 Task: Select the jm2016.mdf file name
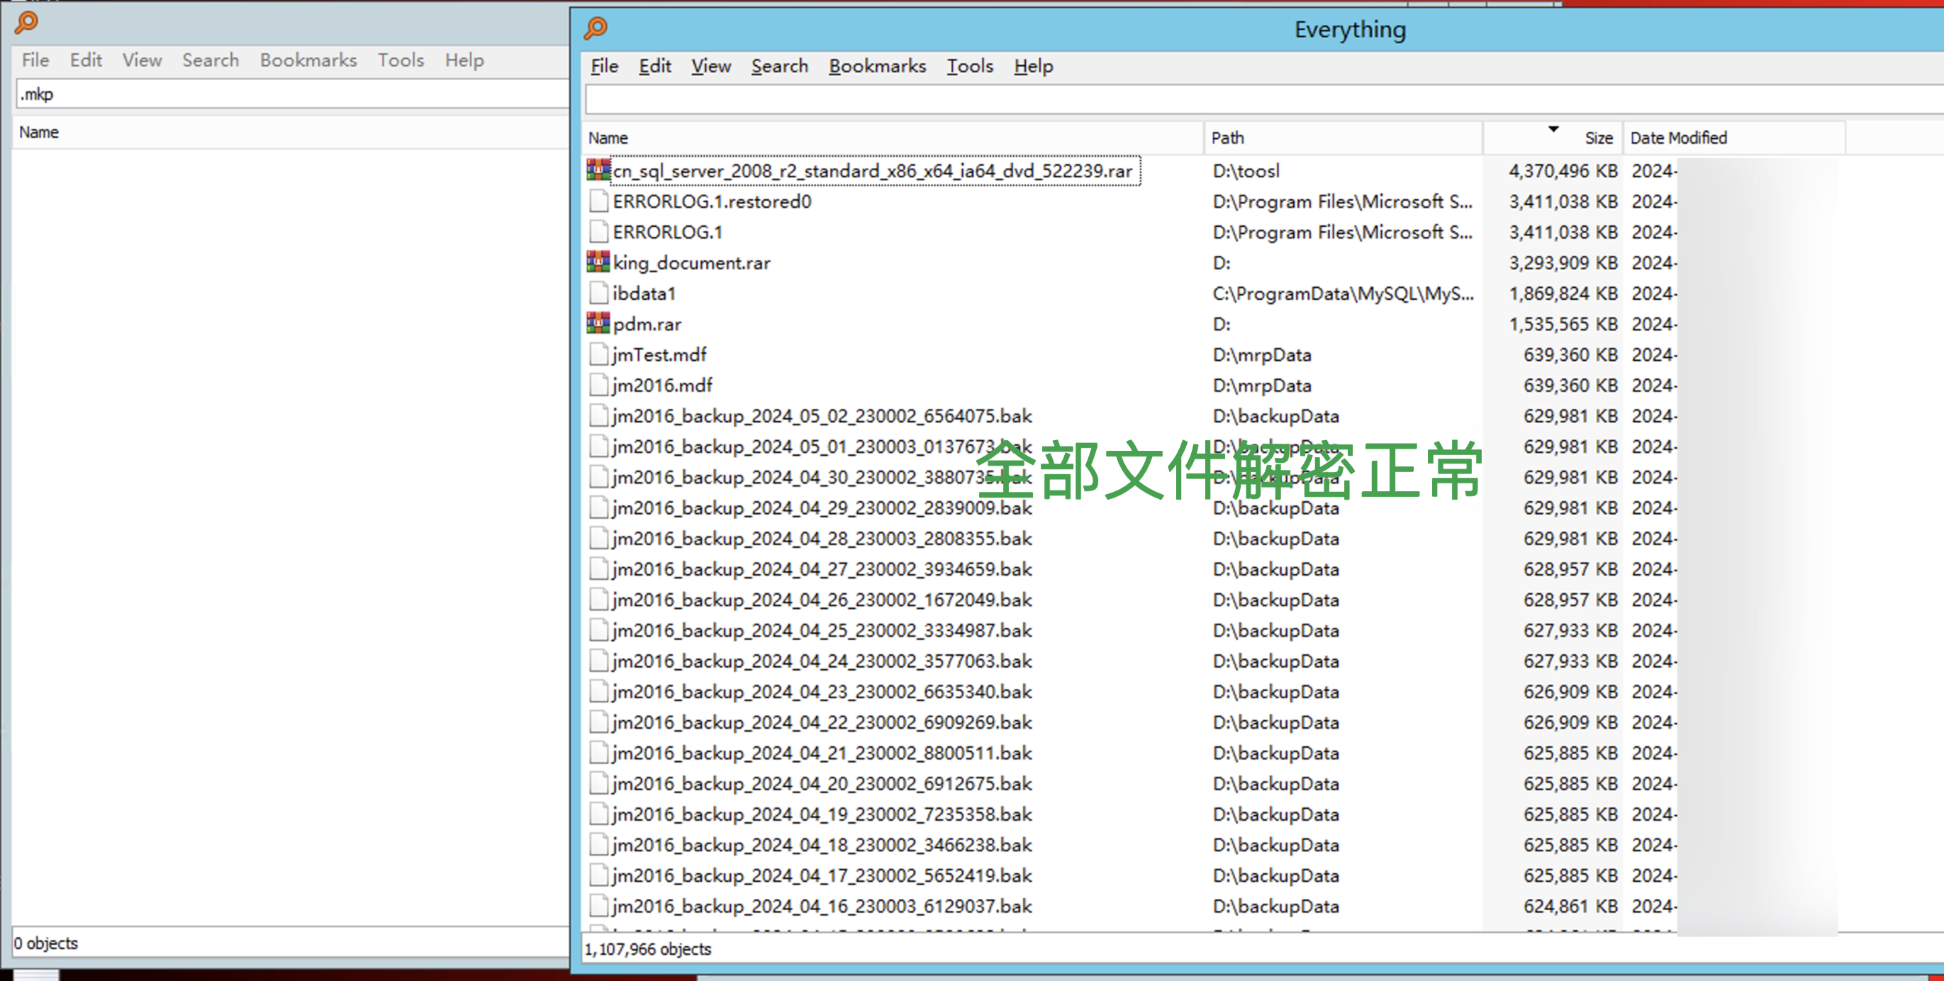point(662,385)
